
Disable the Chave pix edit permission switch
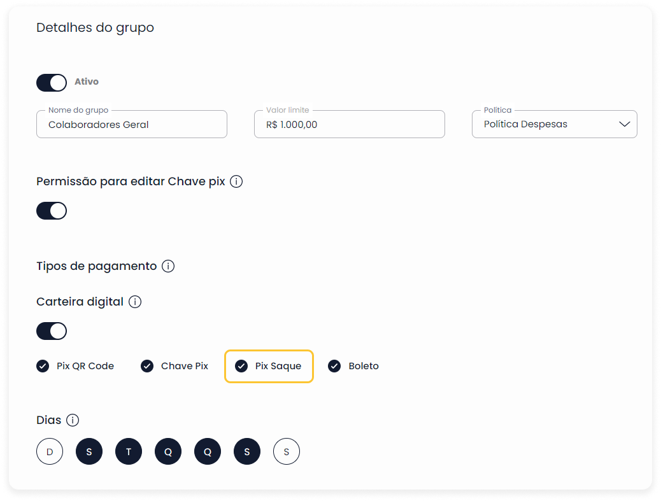52,211
